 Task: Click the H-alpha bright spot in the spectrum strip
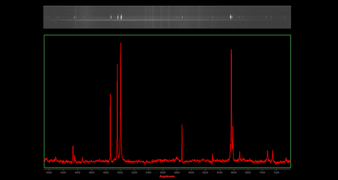pos(231,17)
